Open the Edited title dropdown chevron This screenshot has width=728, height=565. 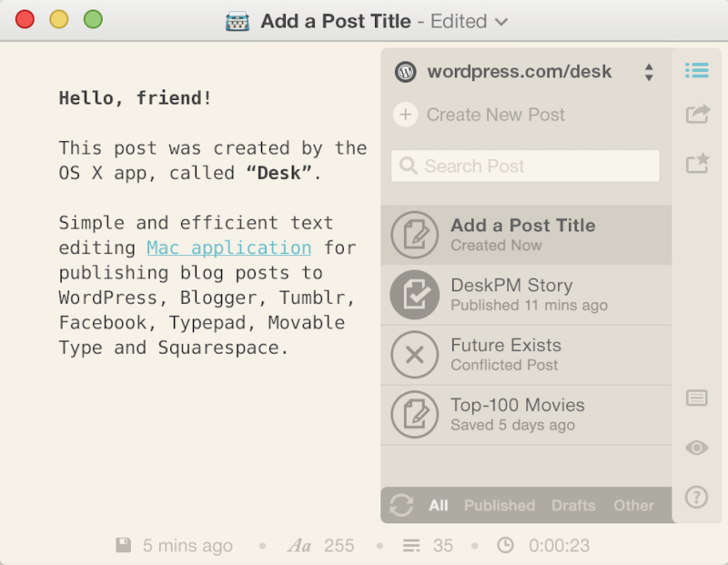click(501, 21)
